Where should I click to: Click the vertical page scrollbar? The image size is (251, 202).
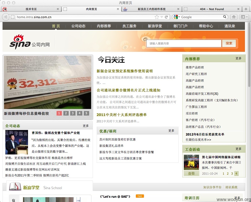249,55
